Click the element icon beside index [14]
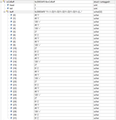This screenshot has height=120, width=116. click(x=11, y=61)
